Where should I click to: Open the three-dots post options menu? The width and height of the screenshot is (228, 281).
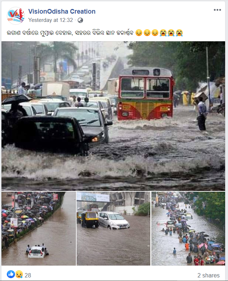pyautogui.click(x=217, y=10)
